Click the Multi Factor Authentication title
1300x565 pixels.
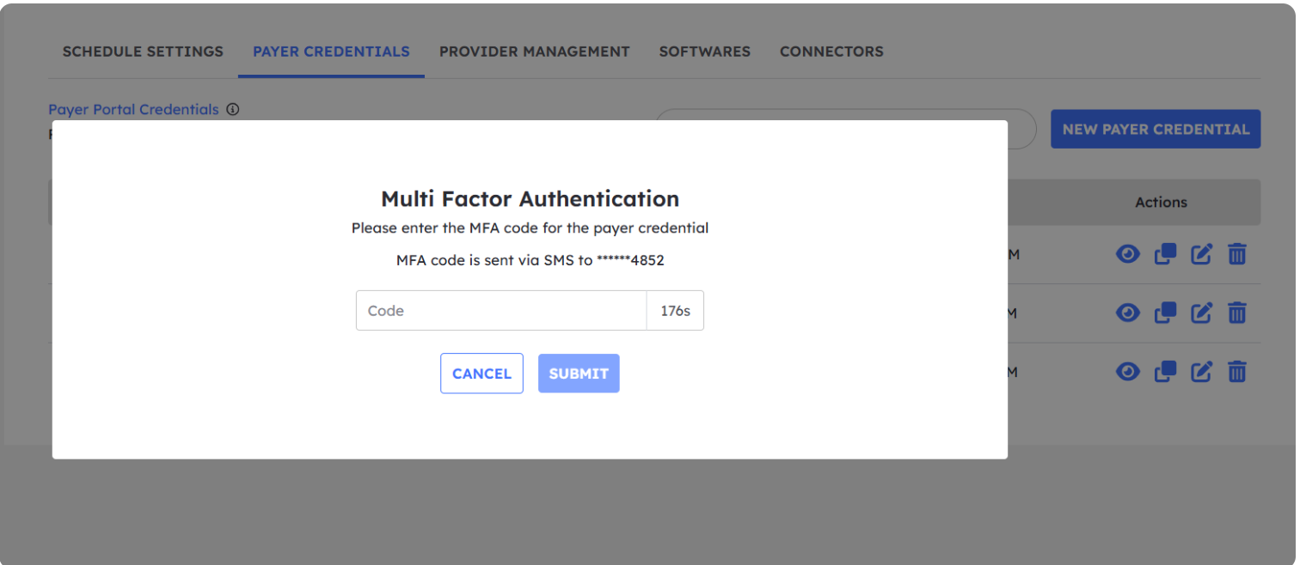click(530, 199)
